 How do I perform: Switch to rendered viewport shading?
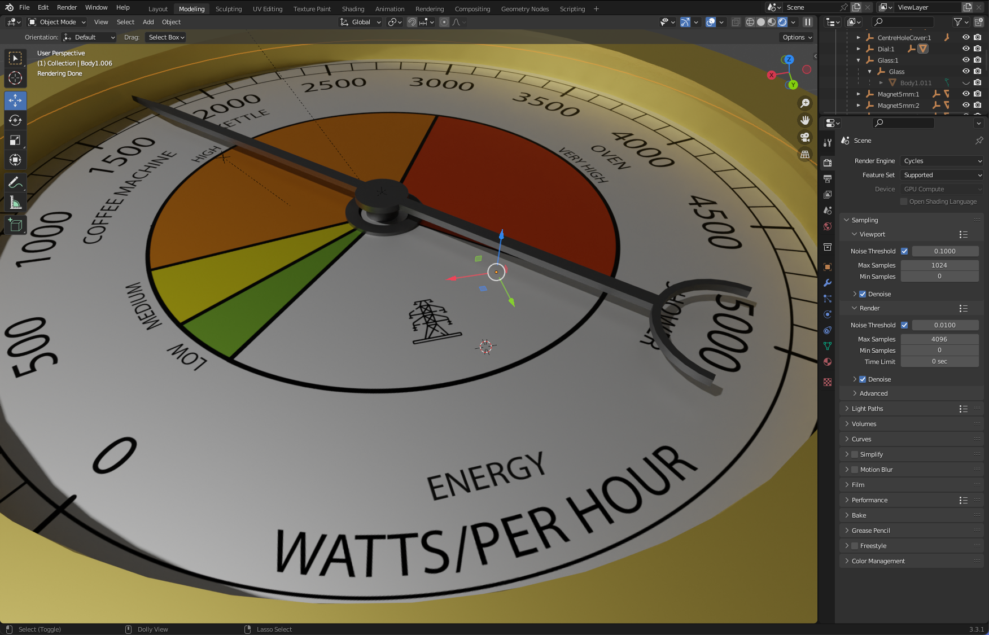click(782, 22)
